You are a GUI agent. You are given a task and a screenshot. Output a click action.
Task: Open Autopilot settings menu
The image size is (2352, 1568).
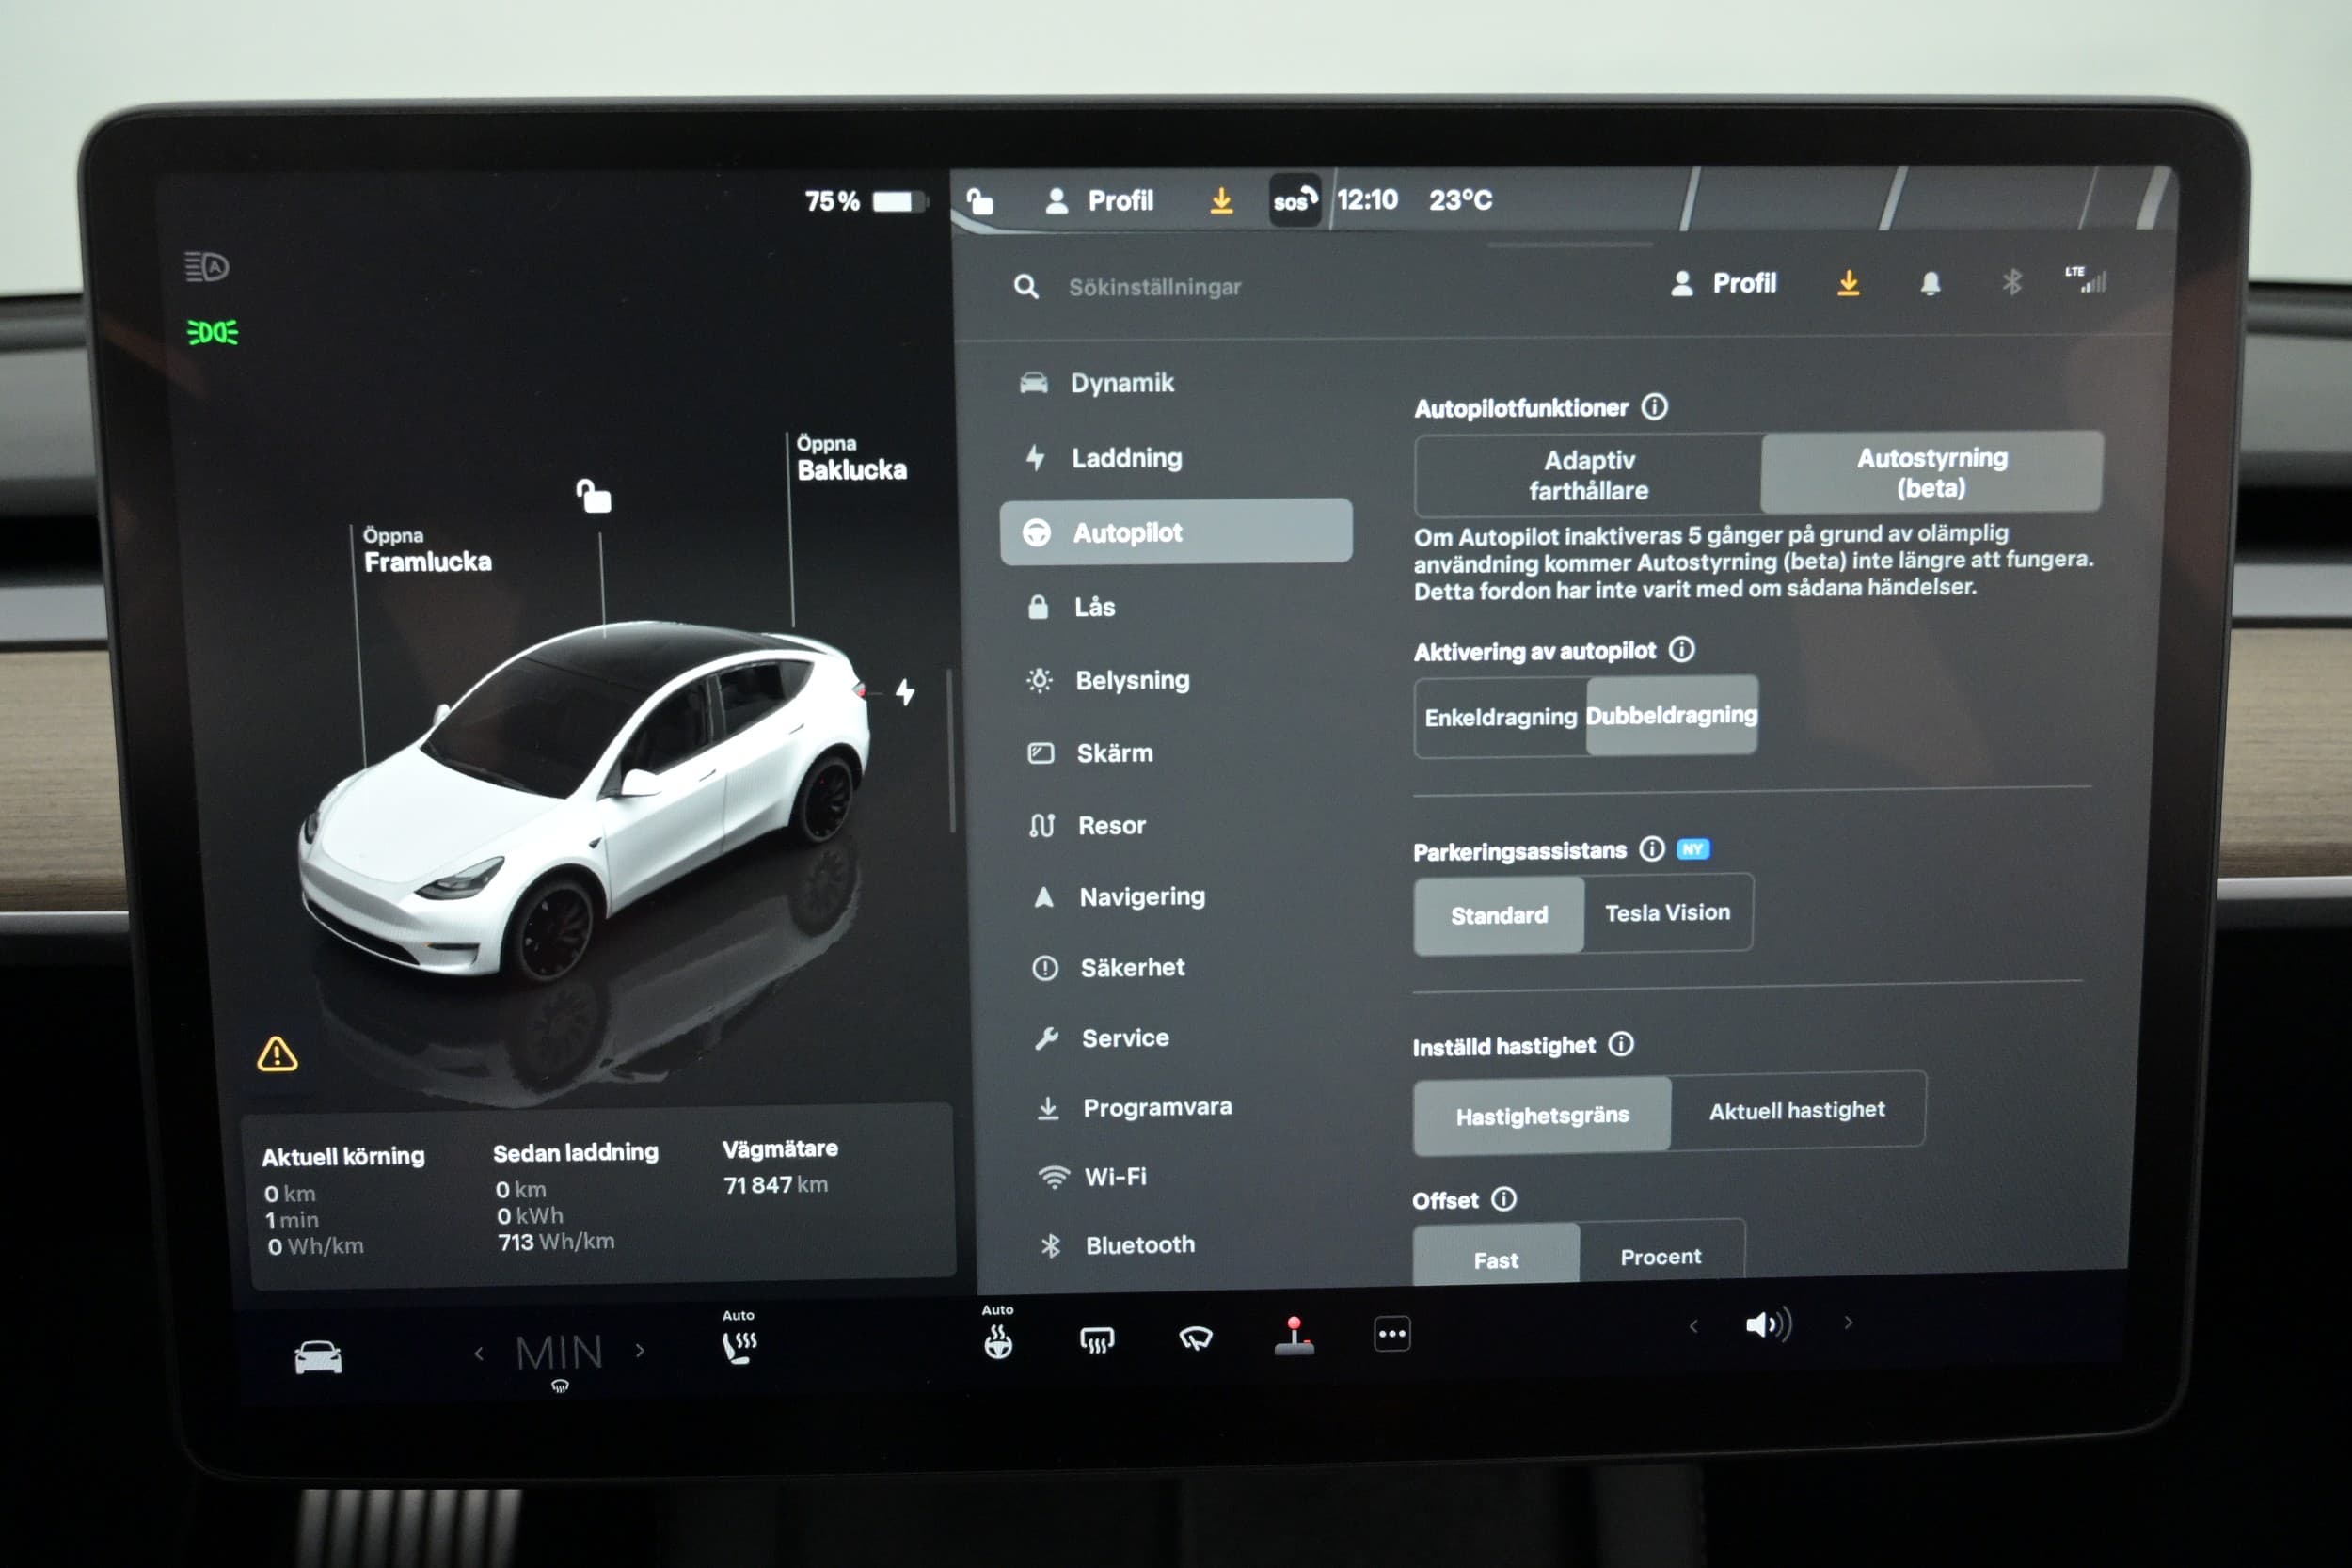[1176, 532]
